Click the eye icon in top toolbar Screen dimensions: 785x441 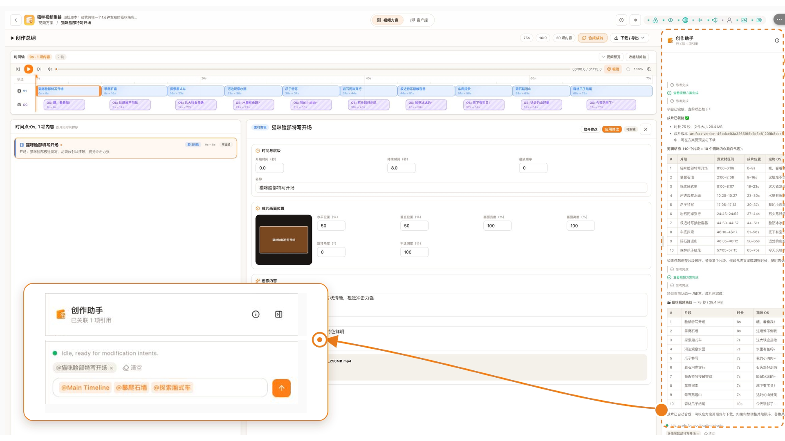671,20
